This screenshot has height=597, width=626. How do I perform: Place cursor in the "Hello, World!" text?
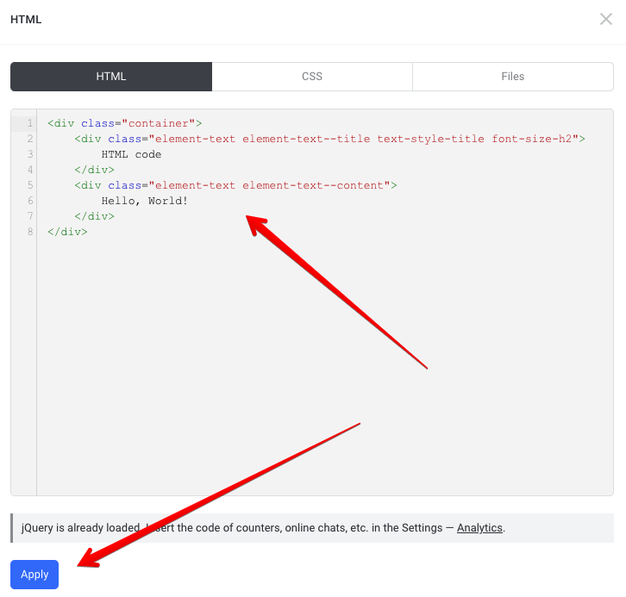[144, 201]
